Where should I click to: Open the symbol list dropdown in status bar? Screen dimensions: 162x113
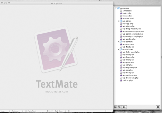88,111
